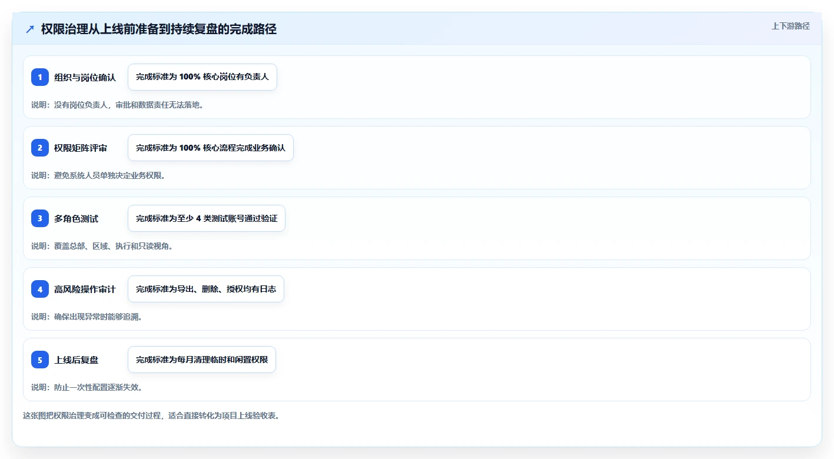Click the arrow icon beside the title
834x459 pixels.
(30, 29)
